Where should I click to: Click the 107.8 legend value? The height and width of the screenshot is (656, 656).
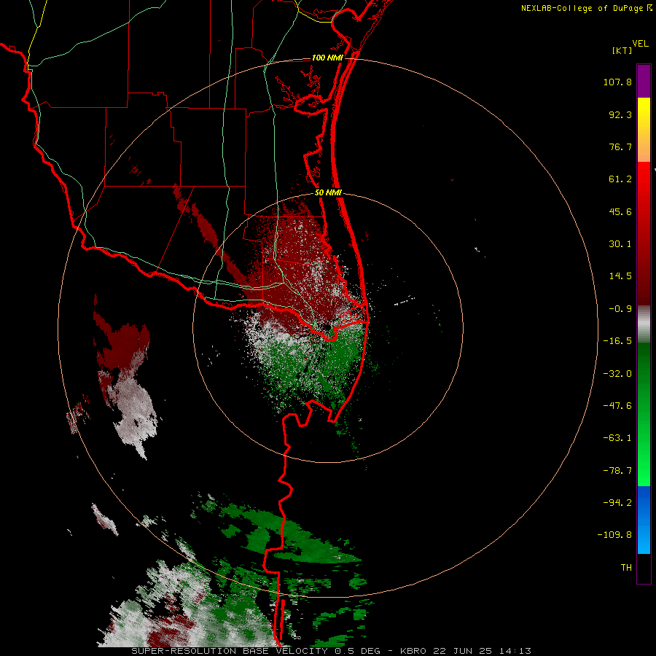tap(617, 82)
